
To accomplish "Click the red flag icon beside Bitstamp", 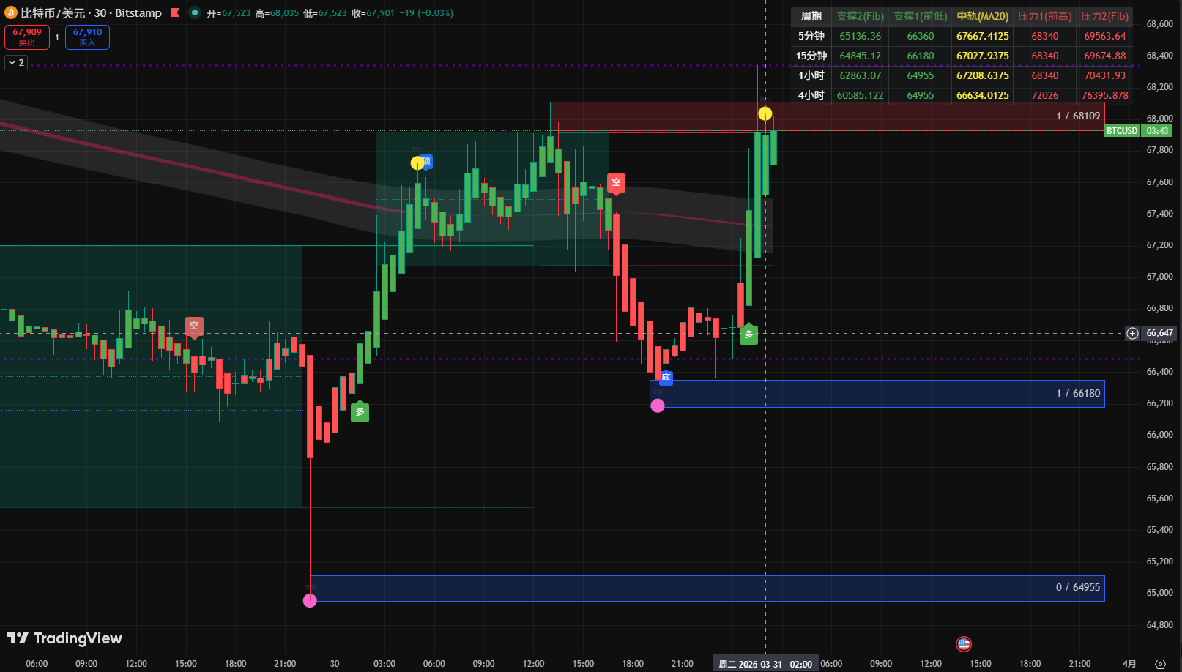I will (175, 12).
